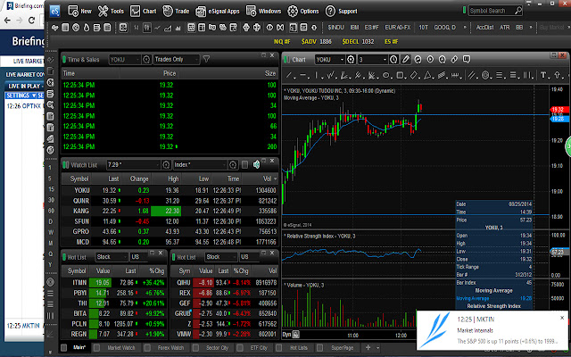Open the right Hot List Stock dropdown
Viewport: 571px width, 357px height.
[x=220, y=257]
